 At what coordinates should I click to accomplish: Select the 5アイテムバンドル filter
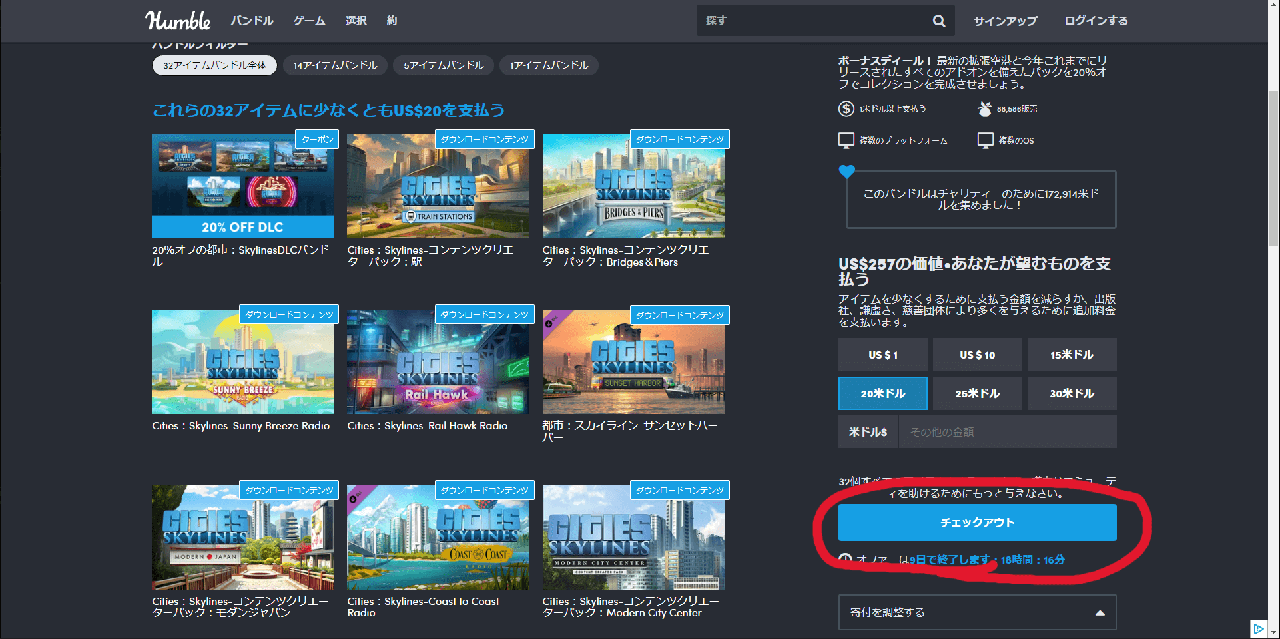(444, 65)
